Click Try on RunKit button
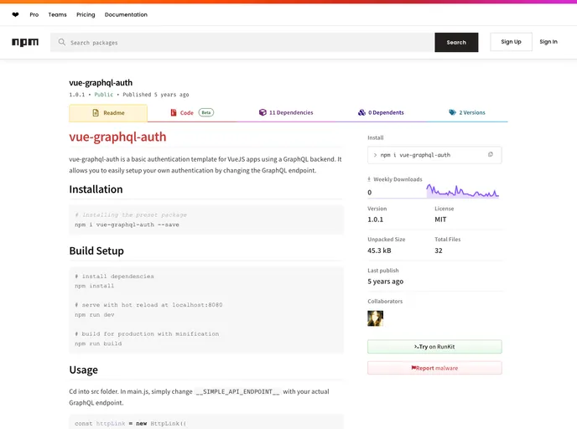The width and height of the screenshot is (577, 429). tap(434, 347)
